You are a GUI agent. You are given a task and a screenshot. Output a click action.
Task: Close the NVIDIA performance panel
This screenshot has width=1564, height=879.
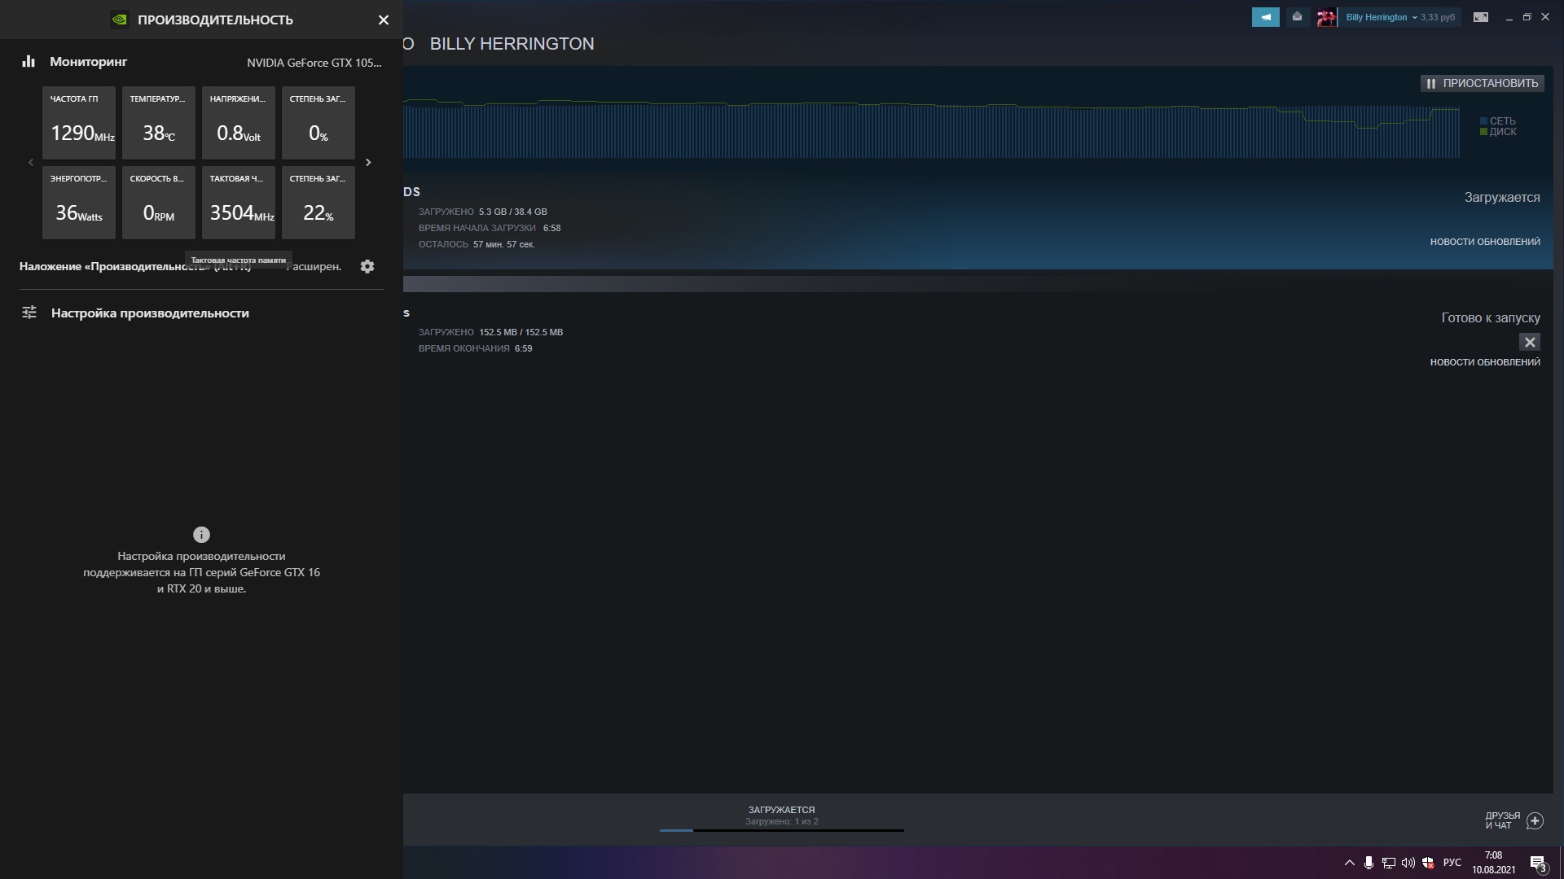(384, 20)
